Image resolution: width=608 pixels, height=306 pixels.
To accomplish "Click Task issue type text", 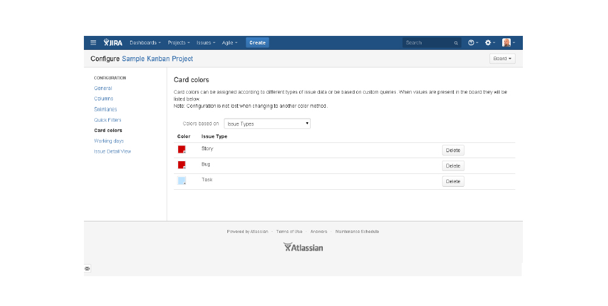I will point(207,179).
